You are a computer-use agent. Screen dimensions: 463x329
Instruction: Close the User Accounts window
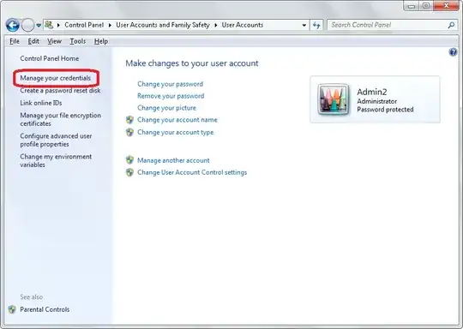pos(446,6)
